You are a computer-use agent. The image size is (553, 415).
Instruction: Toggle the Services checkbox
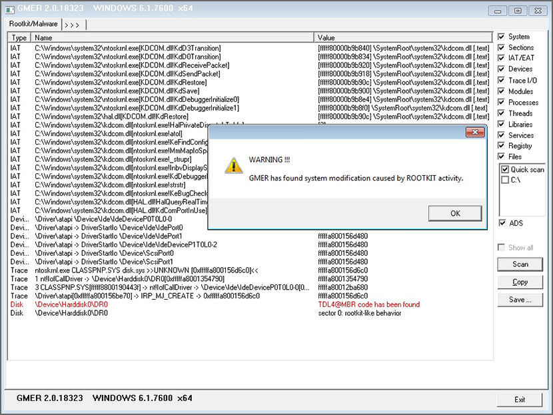(x=501, y=135)
